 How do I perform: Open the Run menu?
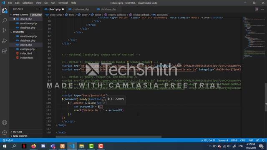53,3
